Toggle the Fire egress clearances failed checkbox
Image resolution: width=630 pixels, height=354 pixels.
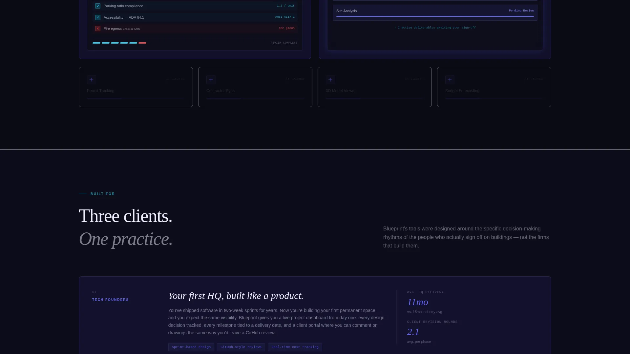(x=98, y=29)
